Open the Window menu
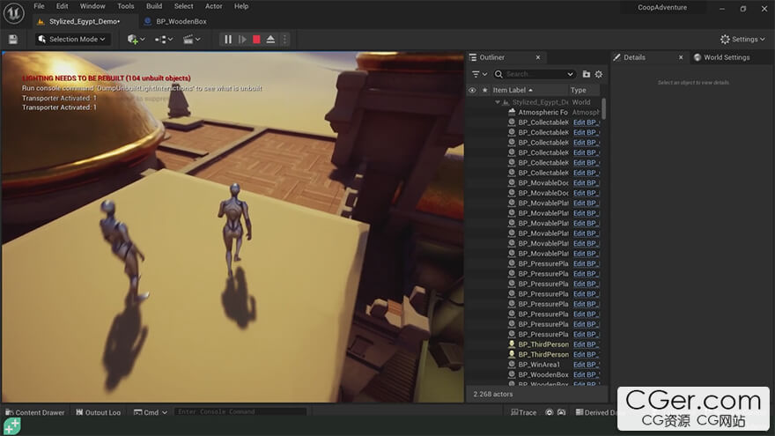 pos(92,6)
